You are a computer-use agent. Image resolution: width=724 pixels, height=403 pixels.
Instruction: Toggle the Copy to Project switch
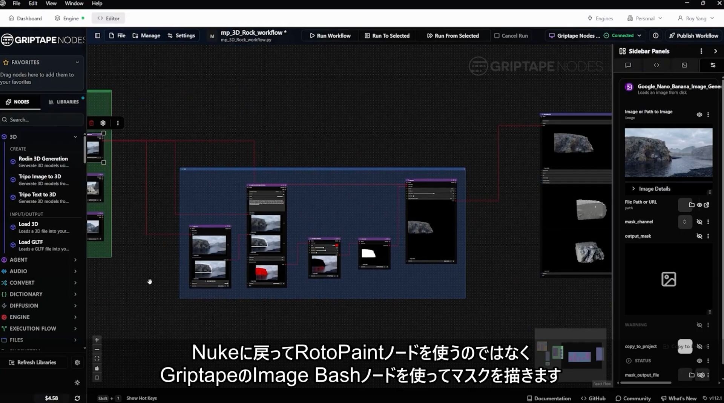tap(685, 346)
